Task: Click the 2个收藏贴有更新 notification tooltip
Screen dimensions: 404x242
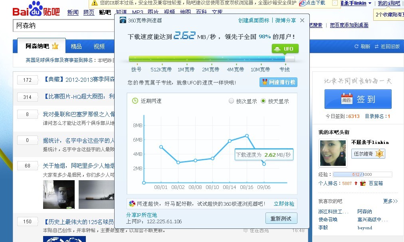Action: pyautogui.click(x=388, y=15)
